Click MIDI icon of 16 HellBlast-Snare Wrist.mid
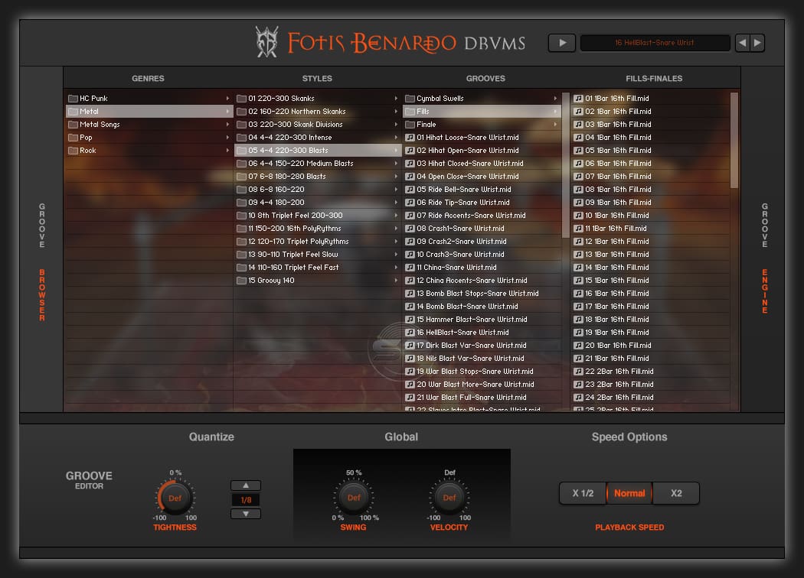The height and width of the screenshot is (578, 804). (410, 333)
